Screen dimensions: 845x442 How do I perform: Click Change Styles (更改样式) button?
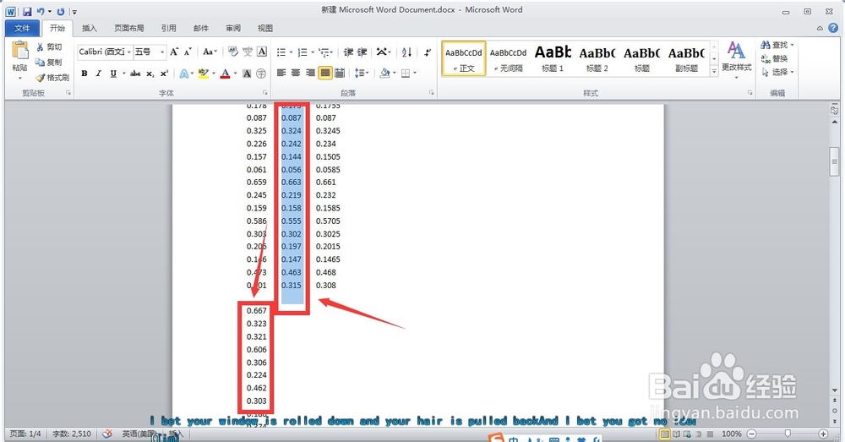[x=736, y=59]
